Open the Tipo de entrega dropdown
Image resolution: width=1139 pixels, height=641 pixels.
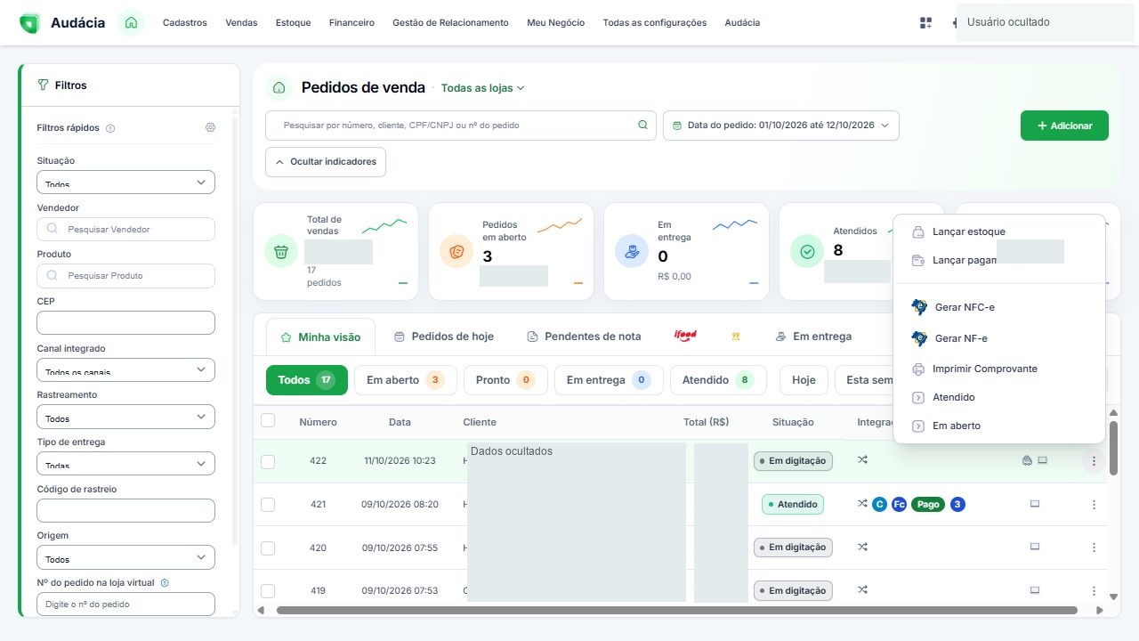[x=125, y=463]
